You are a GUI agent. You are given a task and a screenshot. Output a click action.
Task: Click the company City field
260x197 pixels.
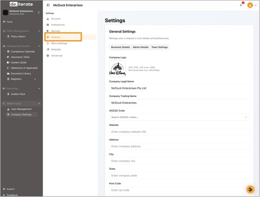point(179,161)
